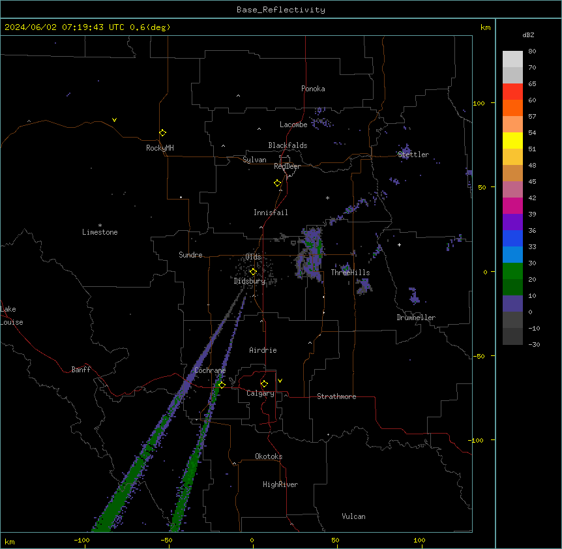Click the yellow diamond marker below Cochrane
This screenshot has height=549, width=562.
click(x=222, y=385)
